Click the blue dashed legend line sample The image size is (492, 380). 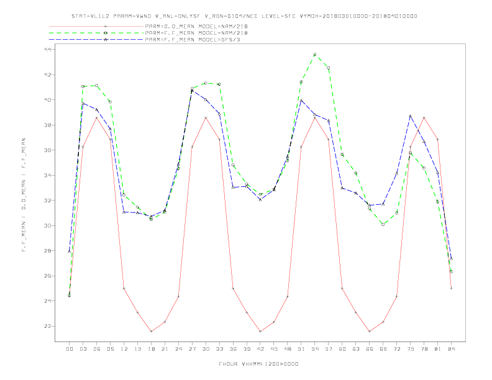[96, 40]
